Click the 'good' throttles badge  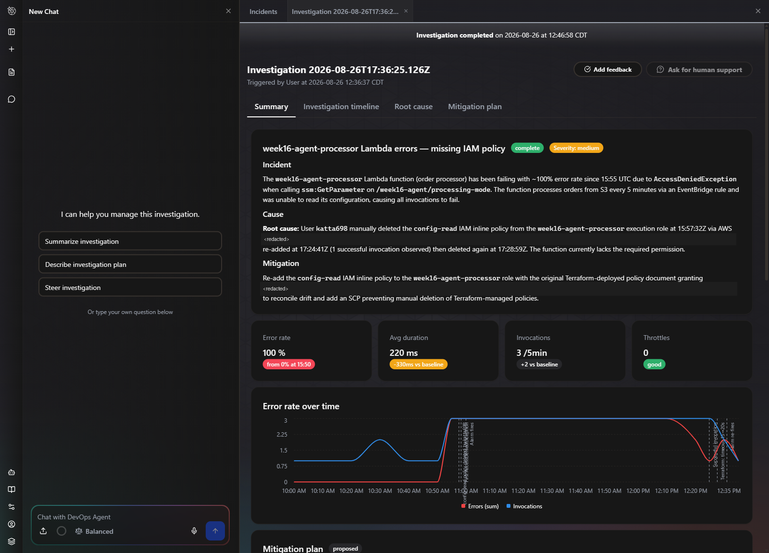coord(654,364)
